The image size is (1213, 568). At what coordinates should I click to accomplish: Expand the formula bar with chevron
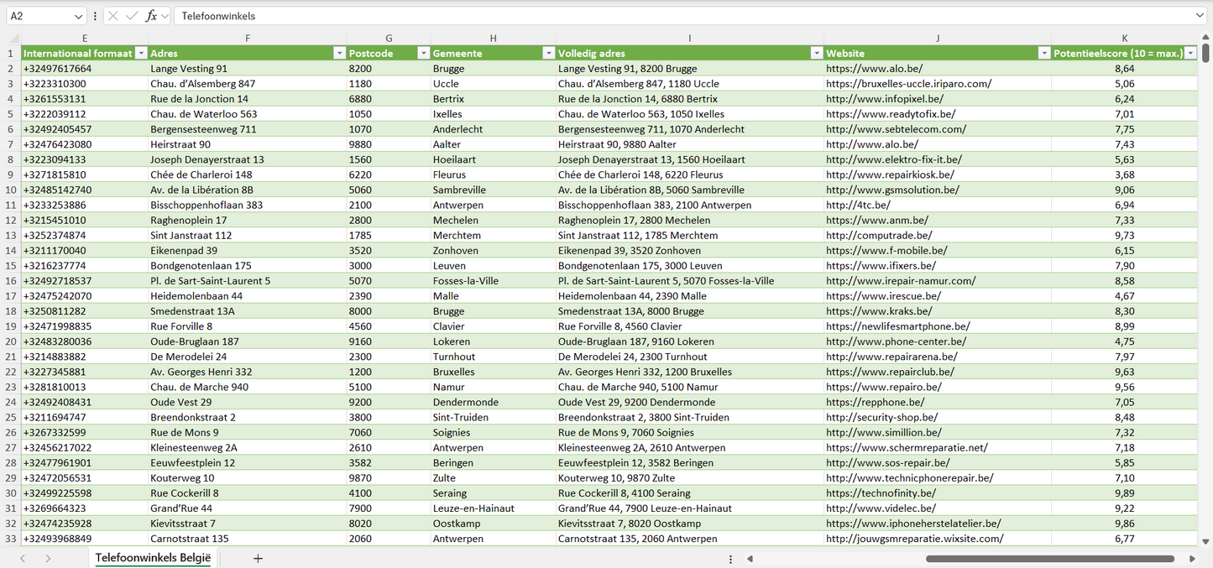click(x=1200, y=16)
